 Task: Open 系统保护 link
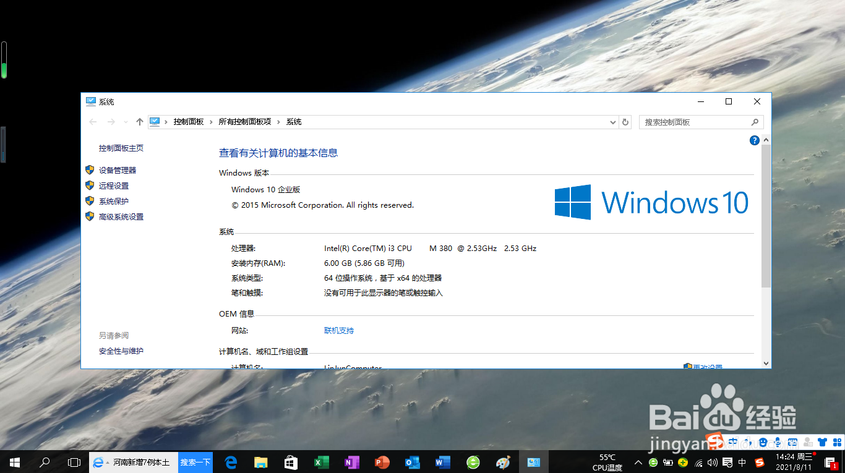(114, 201)
